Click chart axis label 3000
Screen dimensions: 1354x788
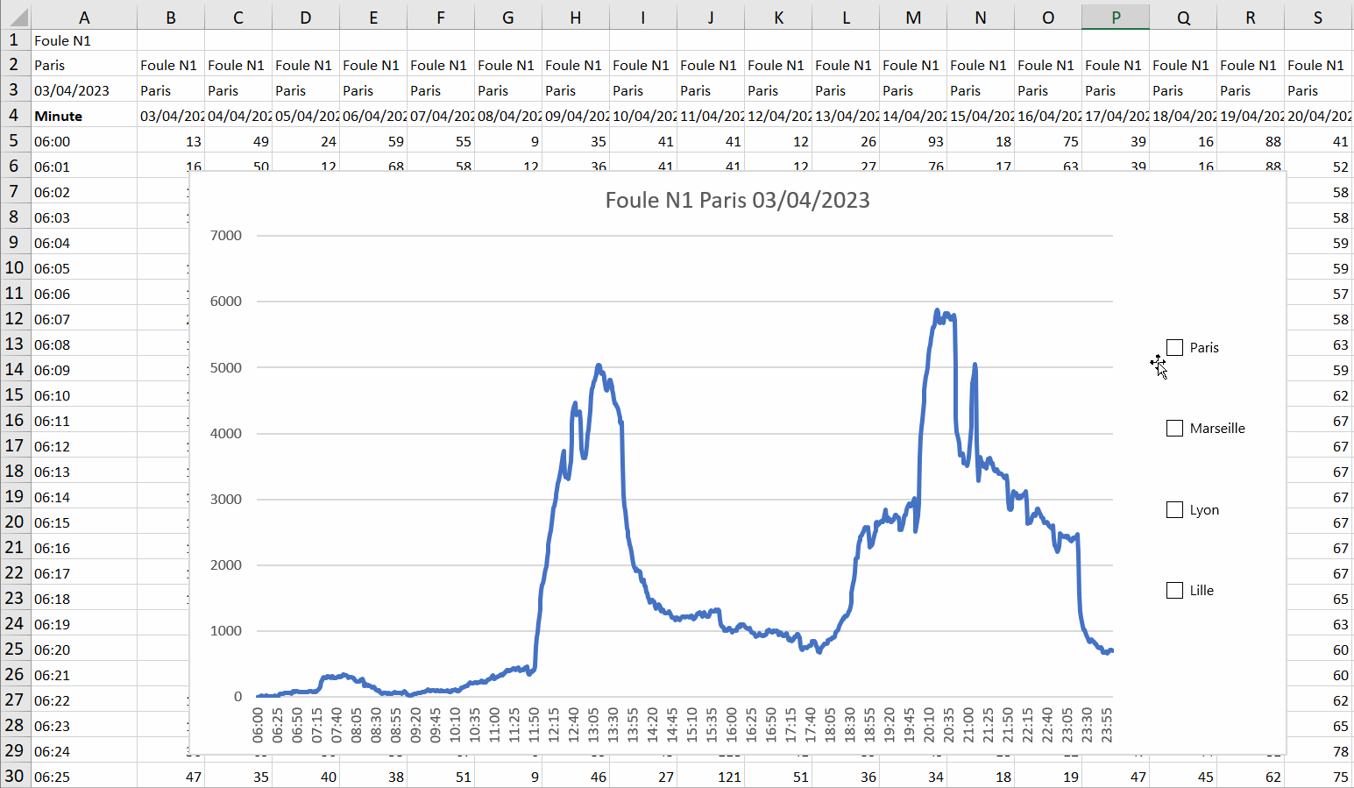[x=226, y=499]
